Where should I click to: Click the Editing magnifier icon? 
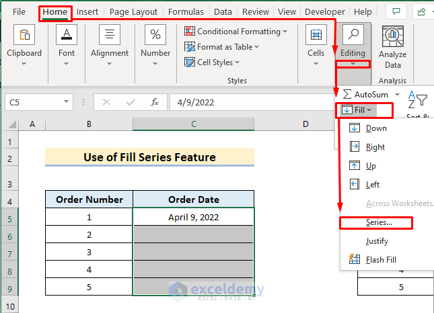pyautogui.click(x=353, y=34)
